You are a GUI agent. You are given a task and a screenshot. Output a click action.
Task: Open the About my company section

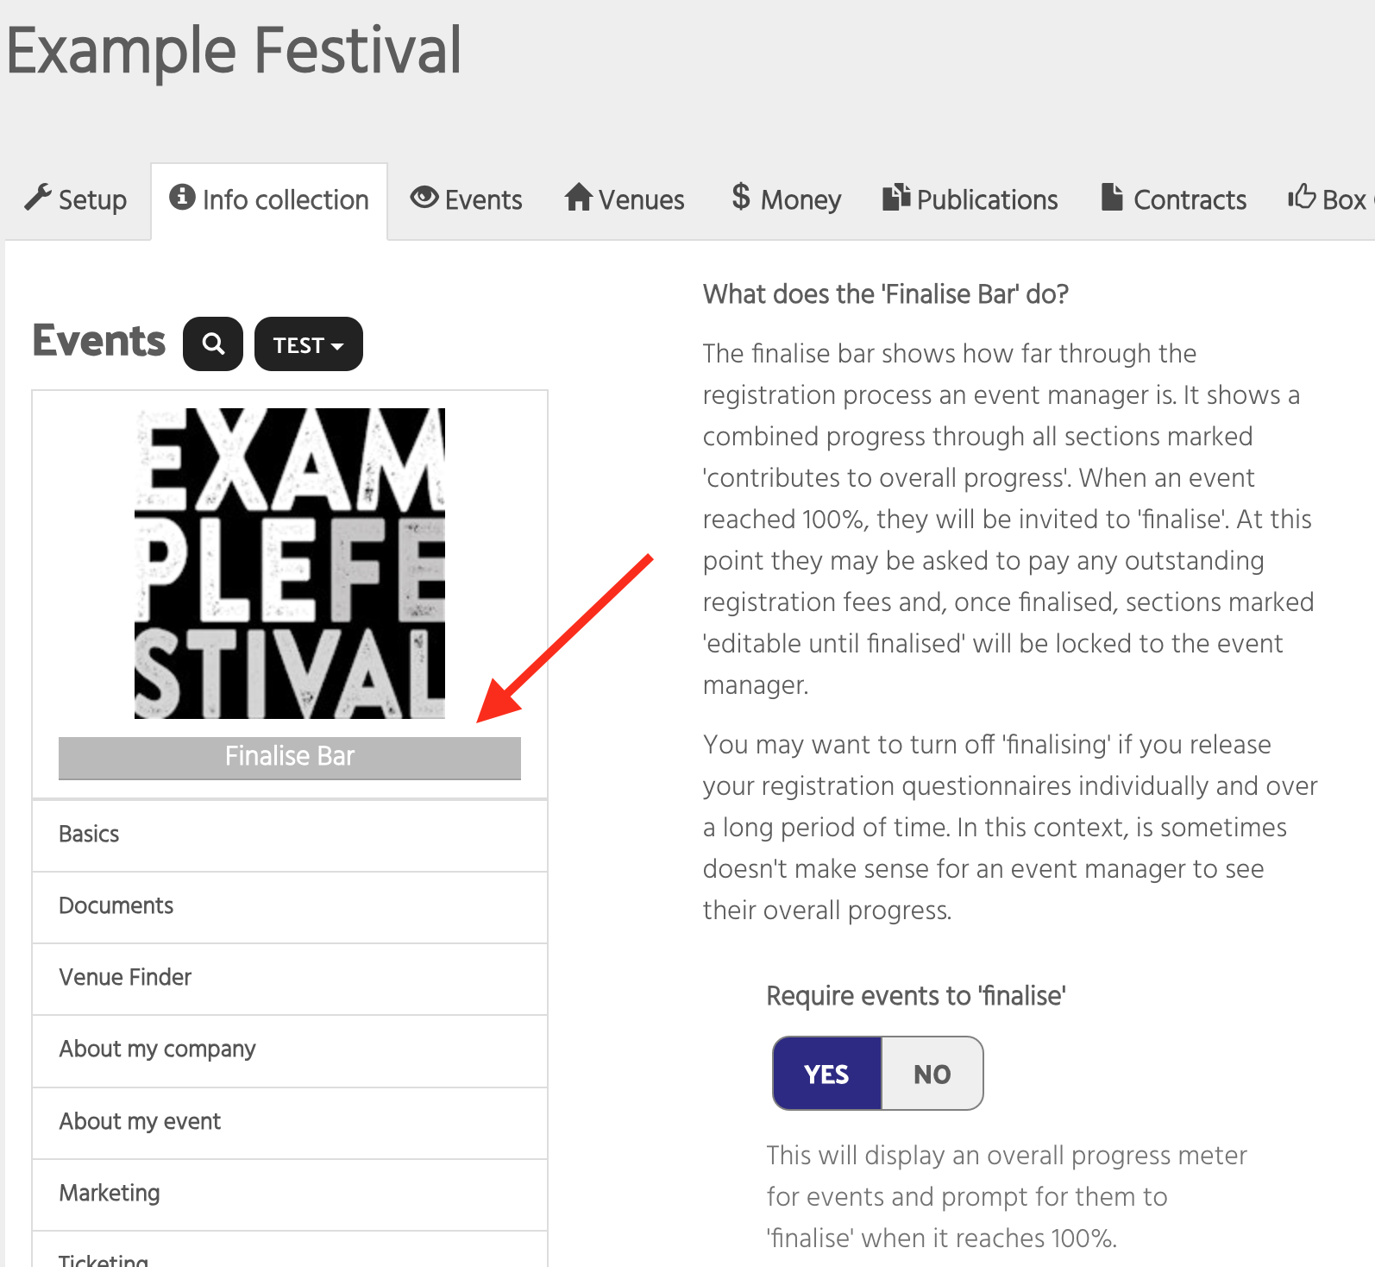point(290,1050)
